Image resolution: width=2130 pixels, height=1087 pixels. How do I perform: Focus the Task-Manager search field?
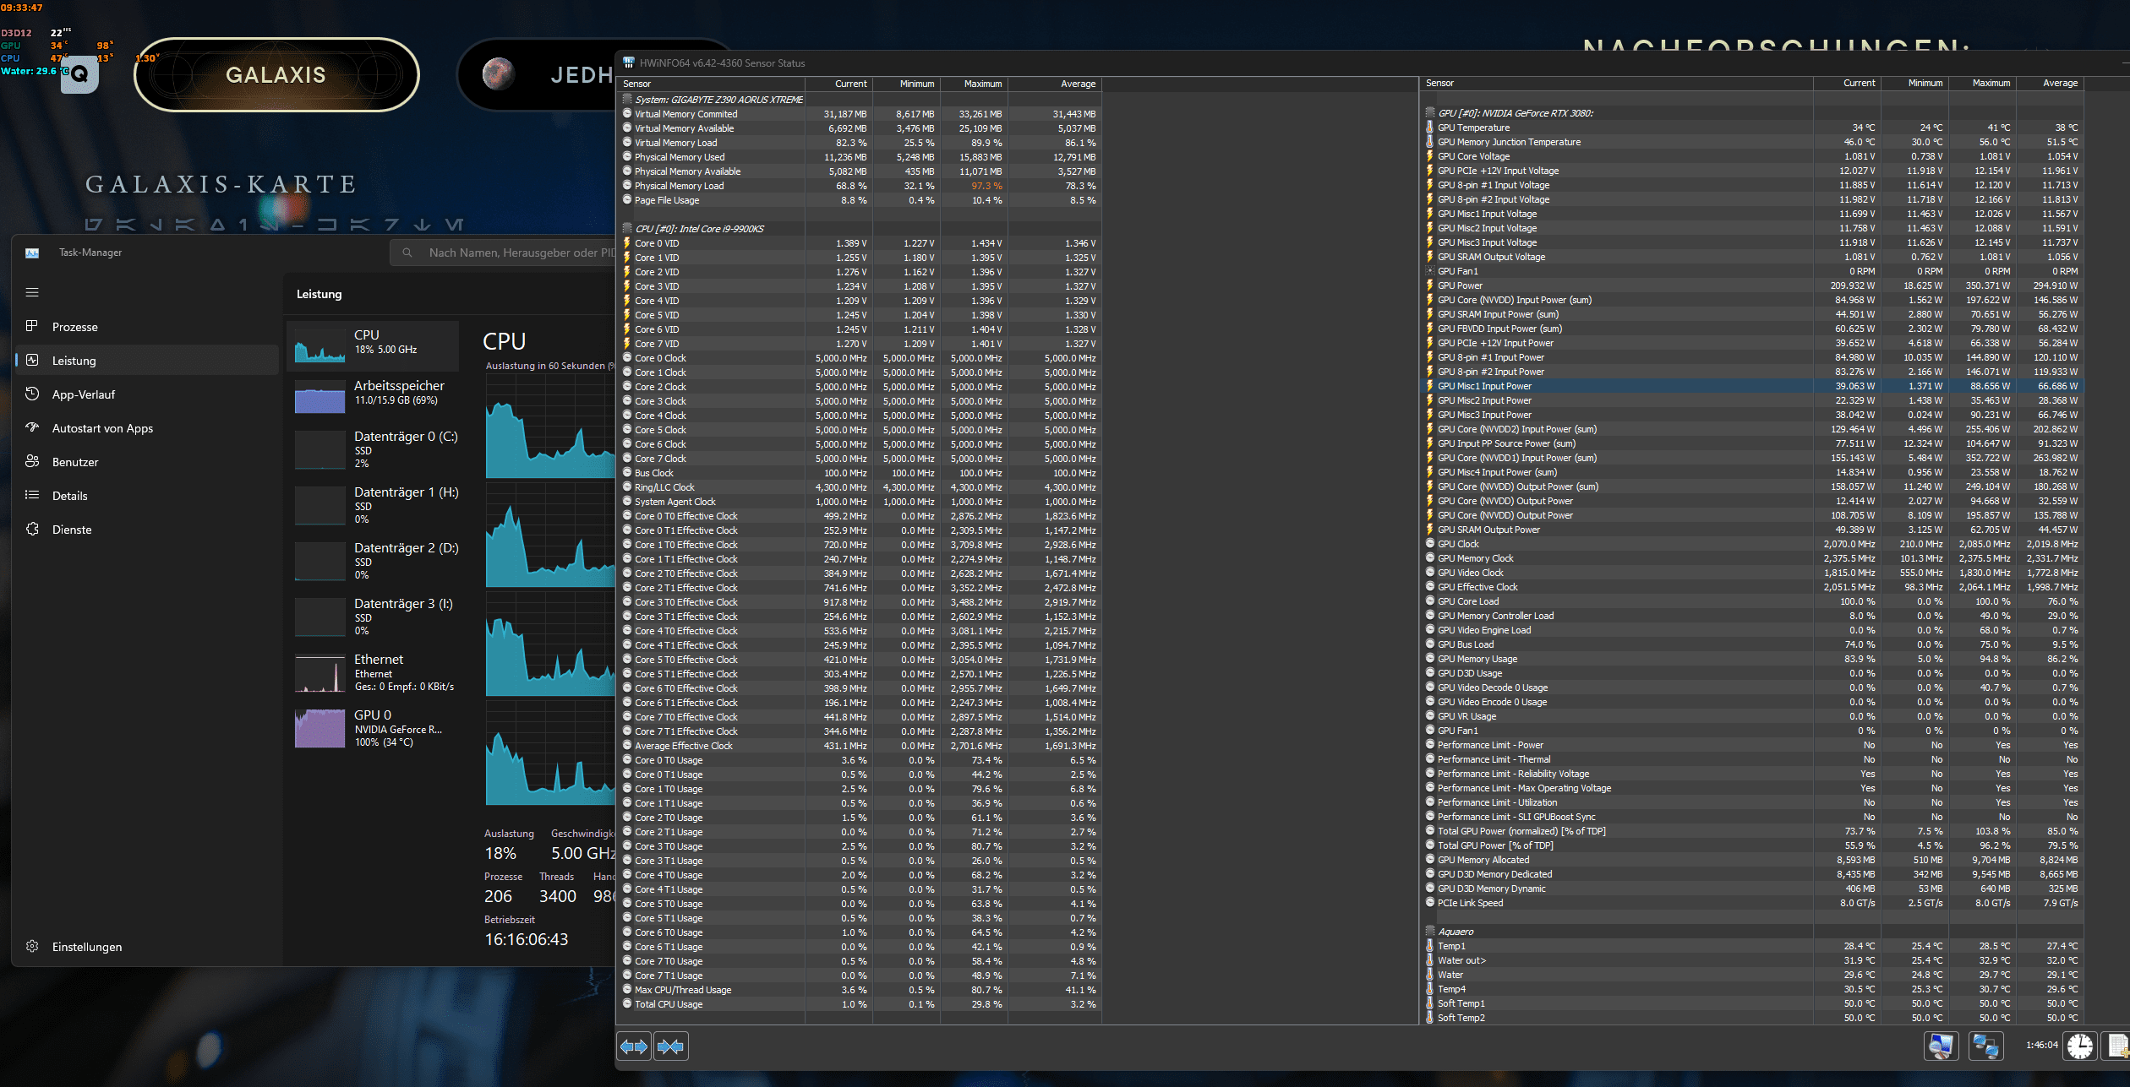503,253
